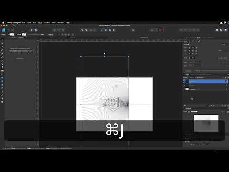This screenshot has width=229, height=172.
Task: Click the rotation handle above selection box
Action: (104, 53)
